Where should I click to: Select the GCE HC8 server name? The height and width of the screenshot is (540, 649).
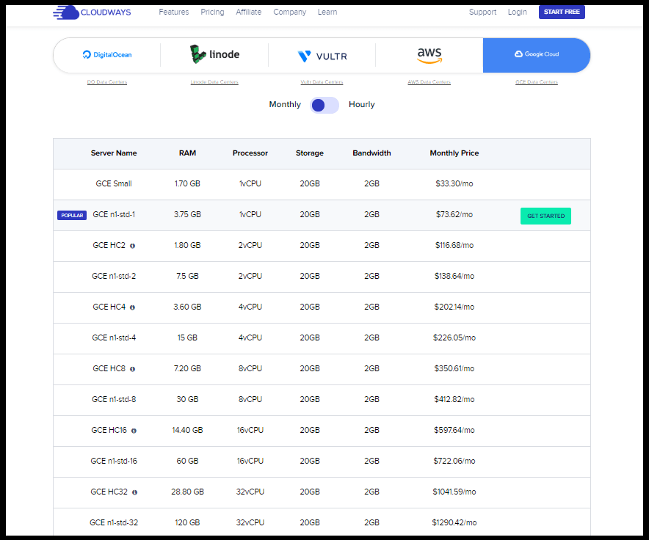109,369
